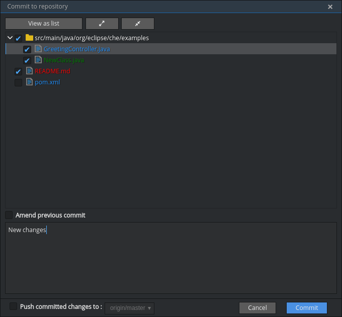The height and width of the screenshot is (317, 342).
Task: Click the View as list button
Action: pyautogui.click(x=44, y=24)
